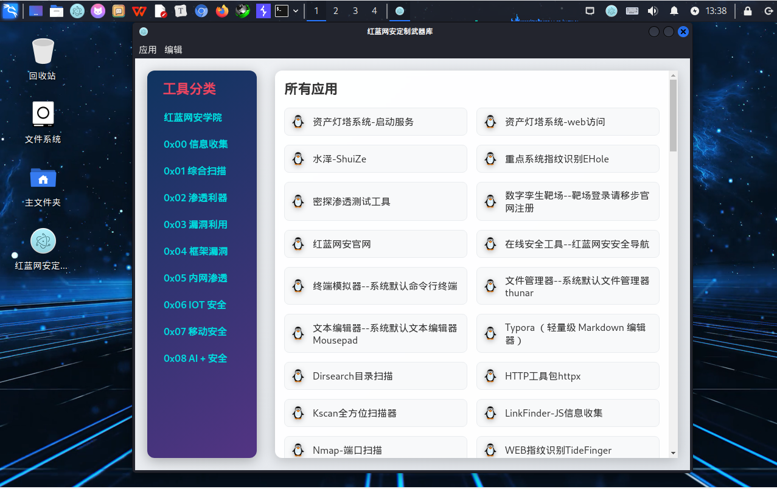Viewport: 777px width, 489px height.
Task: Launch WPS Office from the panel
Action: click(x=139, y=11)
